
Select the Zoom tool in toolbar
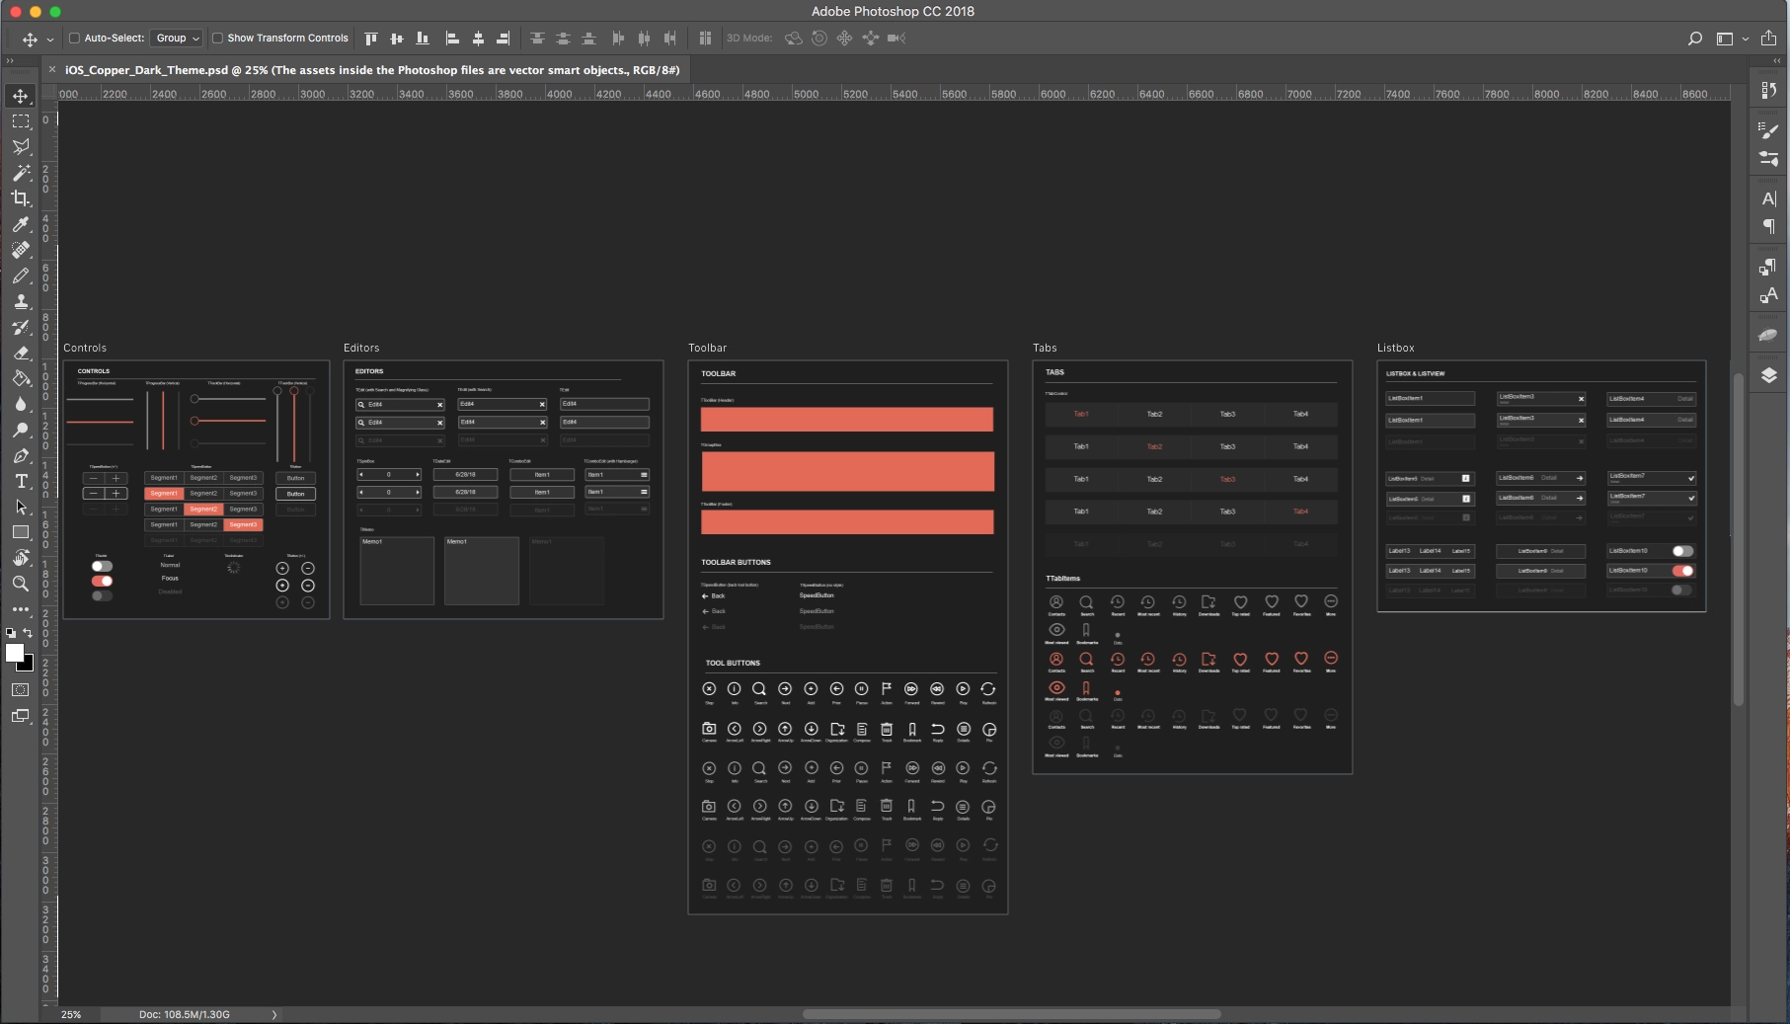[21, 584]
